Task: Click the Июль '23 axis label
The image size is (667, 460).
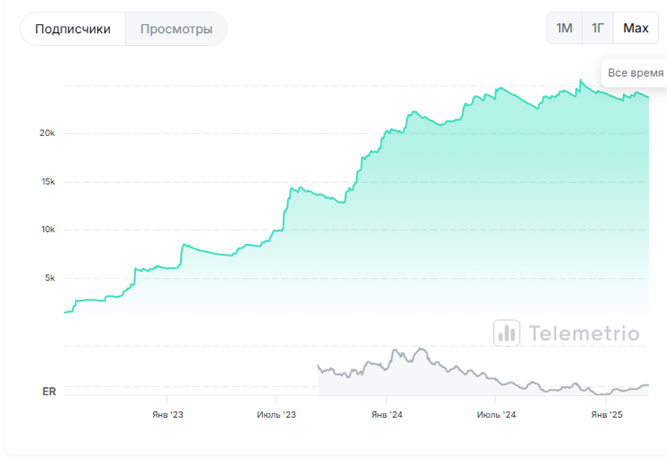Action: [276, 415]
